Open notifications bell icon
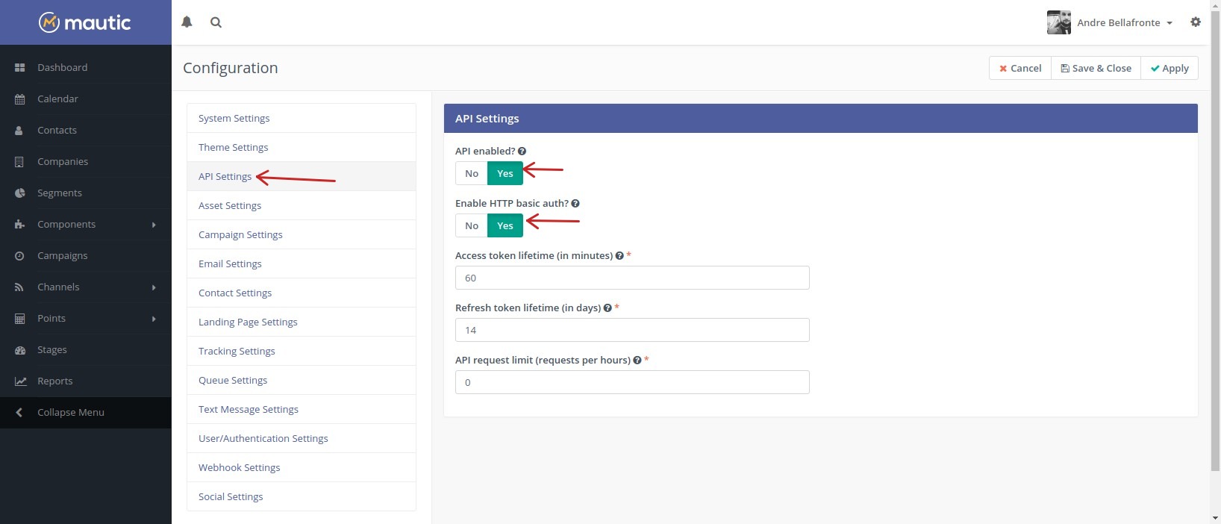The width and height of the screenshot is (1221, 524). [x=187, y=22]
